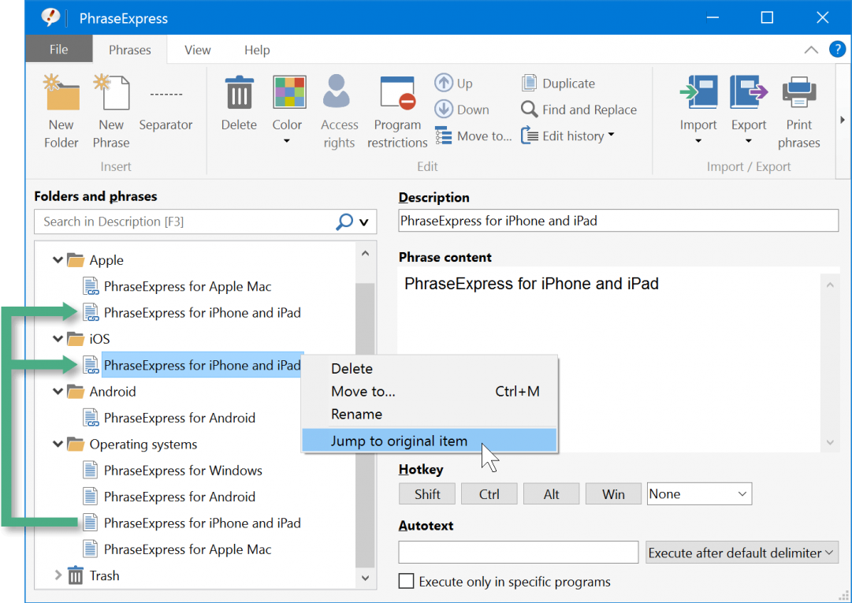Image resolution: width=852 pixels, height=603 pixels.
Task: Open Execute after default delimiter dropdown
Action: pyautogui.click(x=742, y=553)
